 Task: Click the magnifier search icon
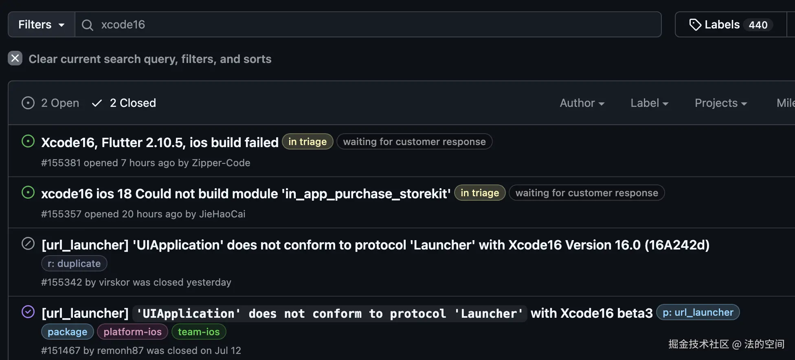[87, 25]
